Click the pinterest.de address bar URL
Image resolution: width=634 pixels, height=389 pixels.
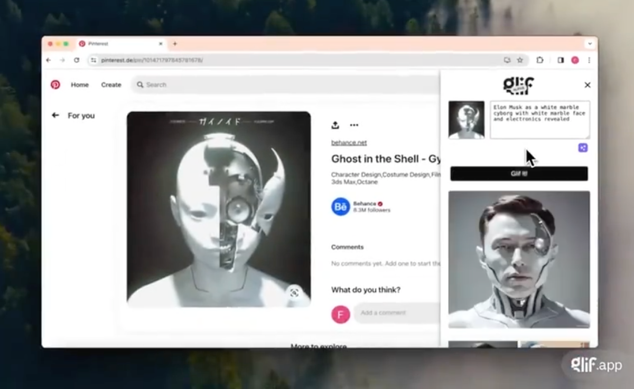point(152,60)
